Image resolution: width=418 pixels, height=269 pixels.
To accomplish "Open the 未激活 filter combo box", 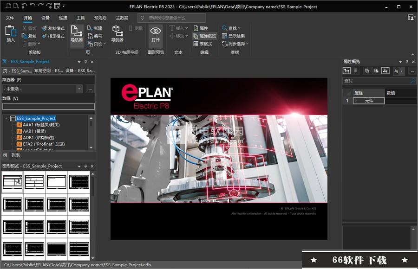I will coord(43,89).
